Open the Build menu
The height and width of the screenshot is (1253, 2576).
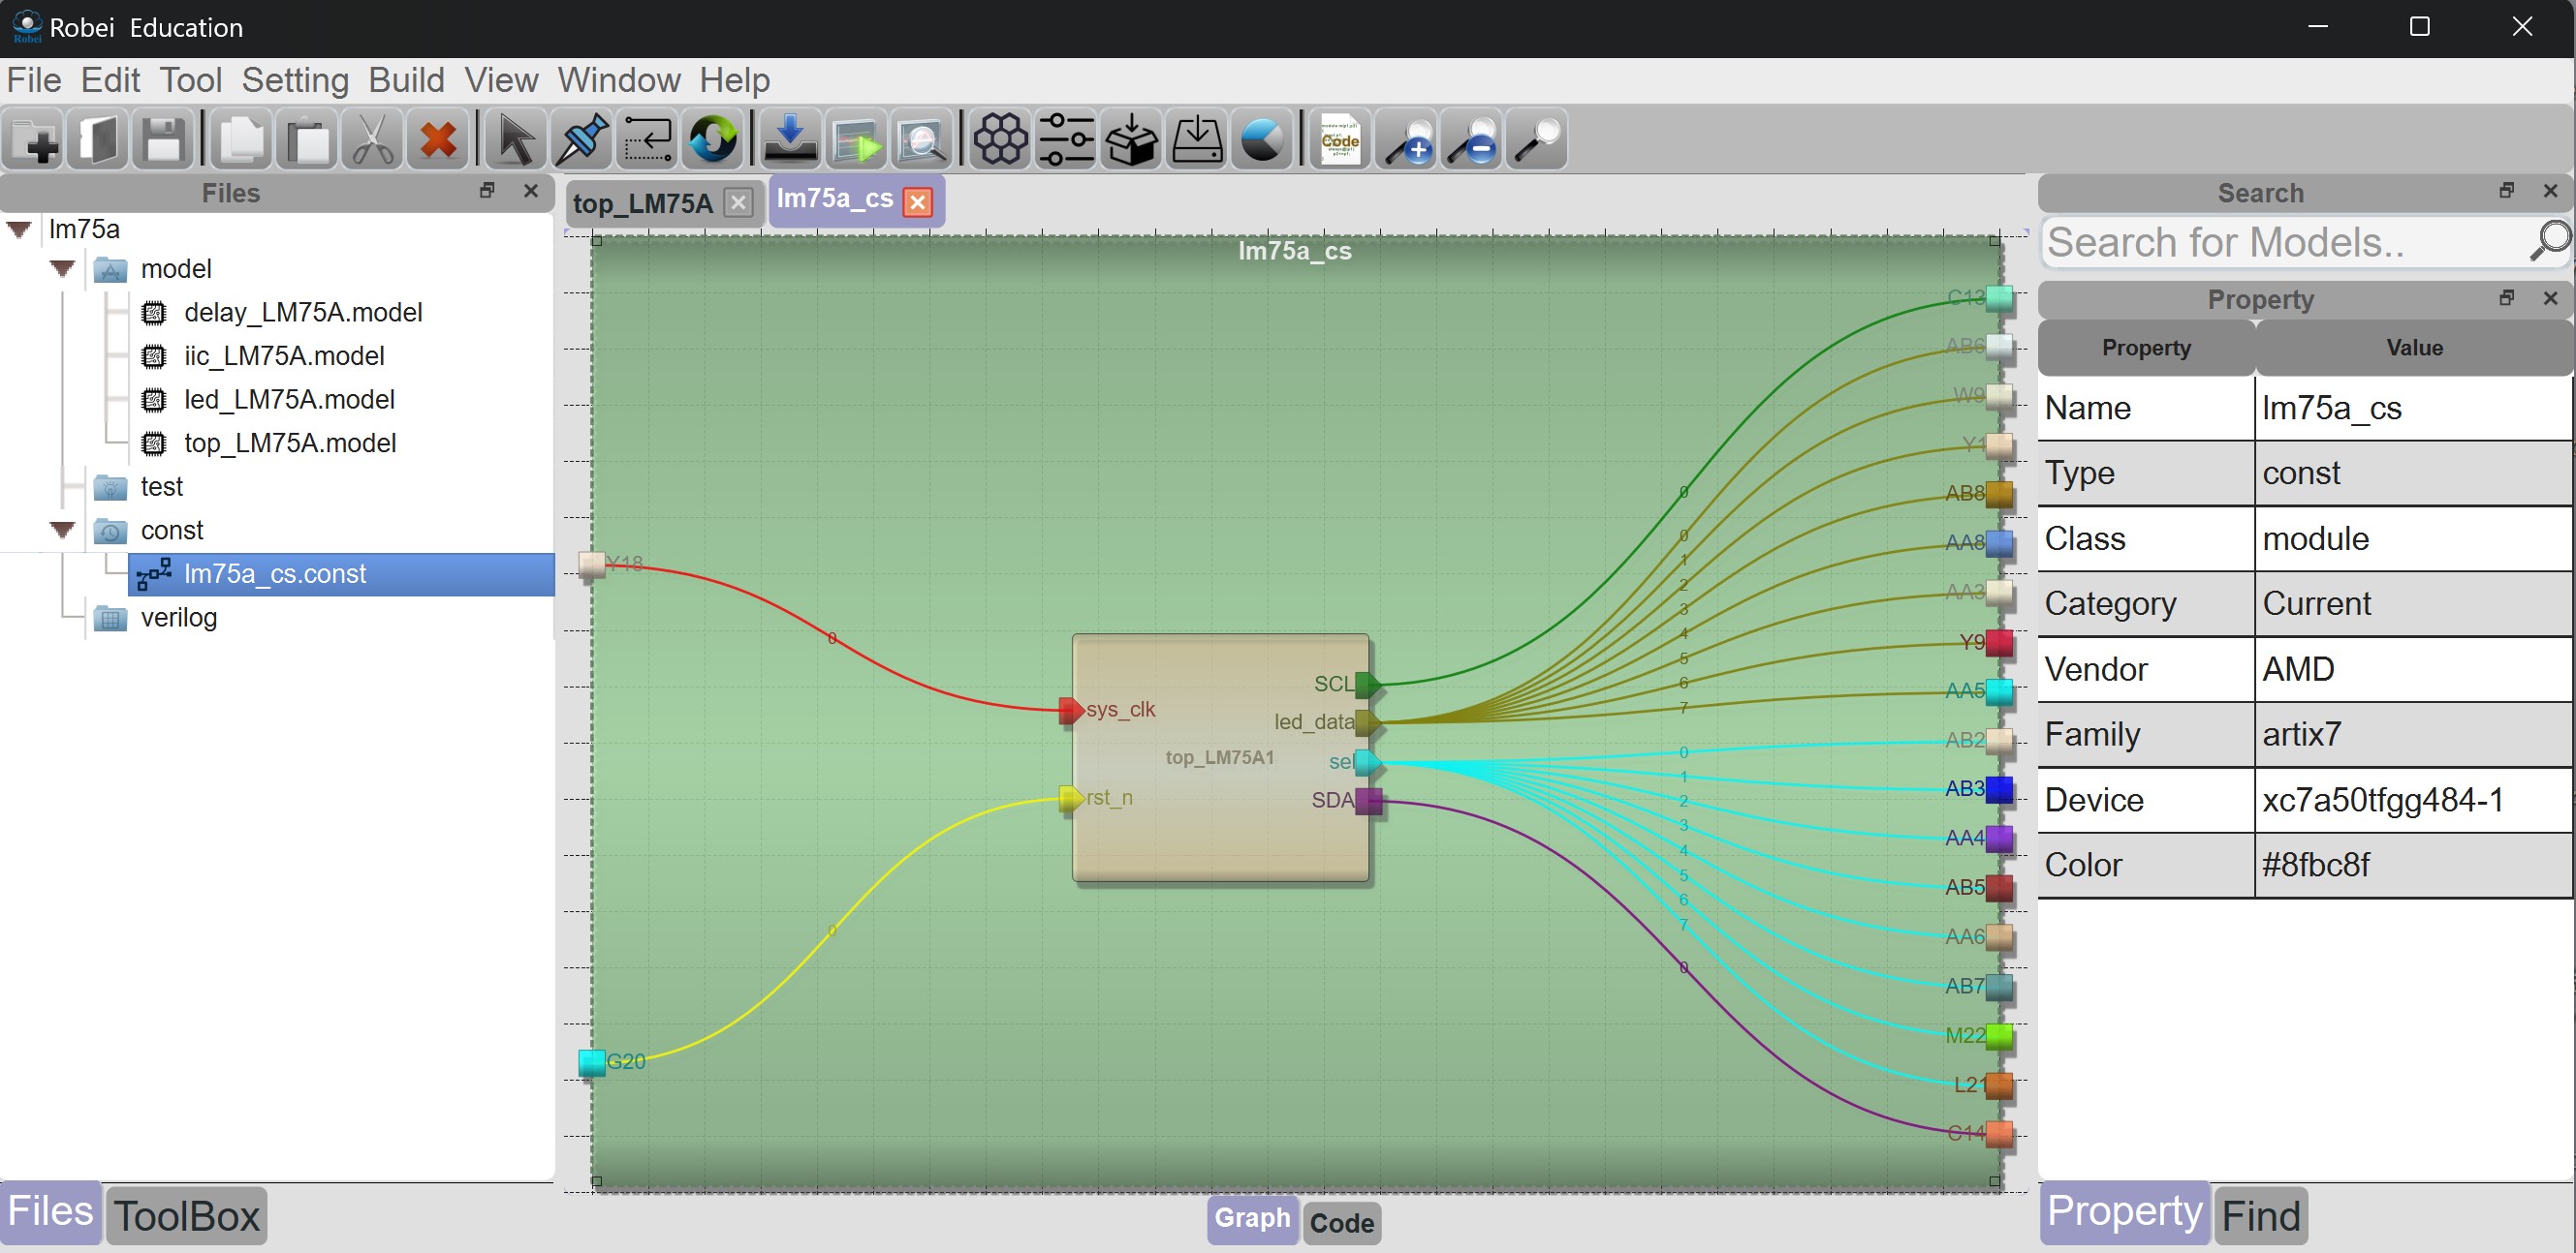click(406, 80)
